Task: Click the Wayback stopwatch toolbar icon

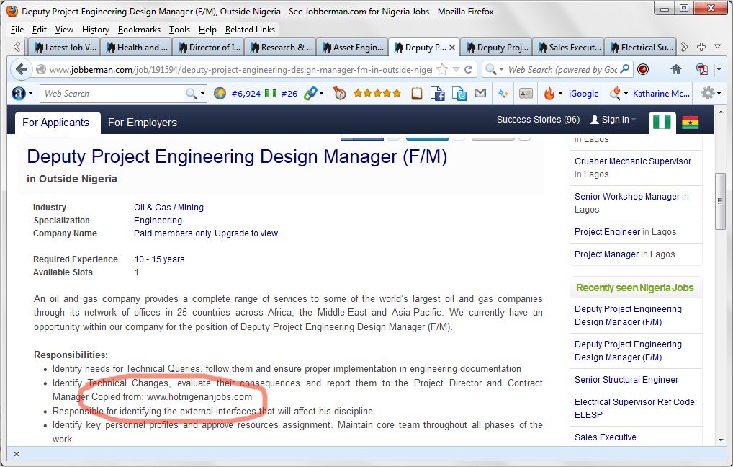Action: tap(340, 94)
